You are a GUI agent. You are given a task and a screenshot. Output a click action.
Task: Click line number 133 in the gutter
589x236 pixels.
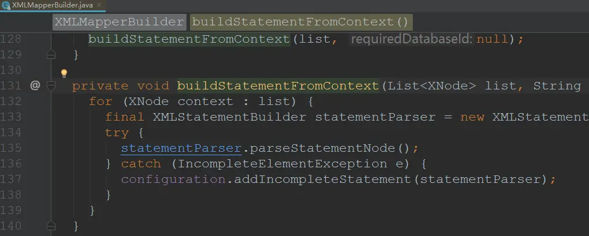11,117
